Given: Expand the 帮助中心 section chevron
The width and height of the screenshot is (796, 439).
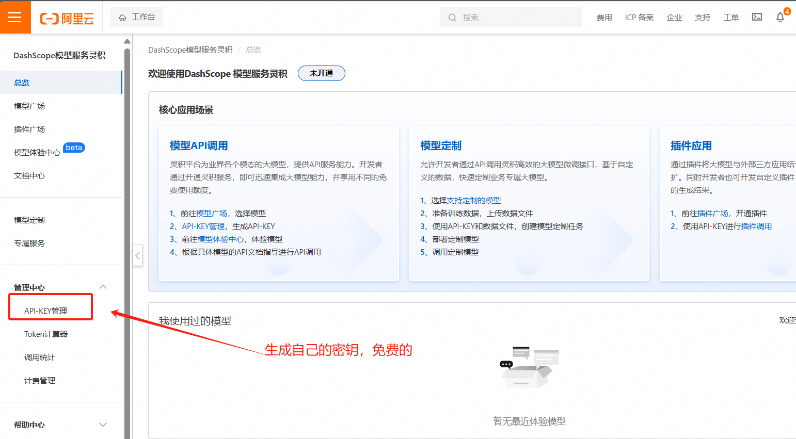Looking at the screenshot, I should coord(103,425).
